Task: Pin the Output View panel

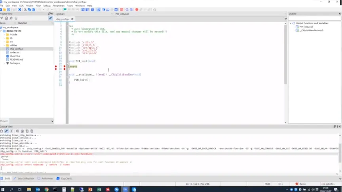Action: coord(335,127)
